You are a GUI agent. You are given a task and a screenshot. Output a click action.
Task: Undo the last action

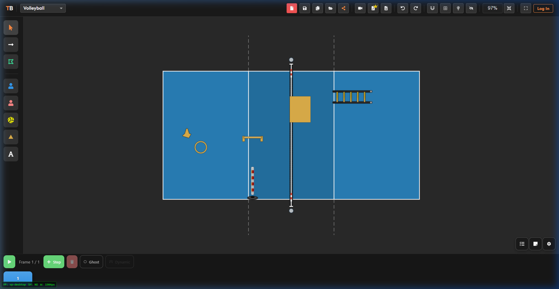pyautogui.click(x=403, y=8)
